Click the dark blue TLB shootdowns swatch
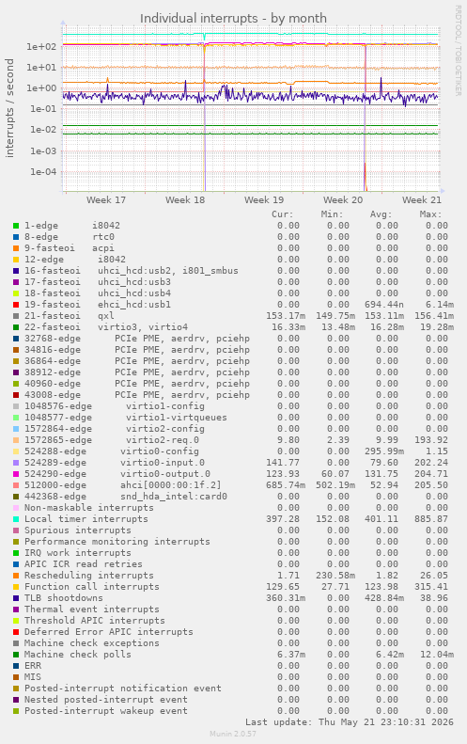 (x=16, y=598)
